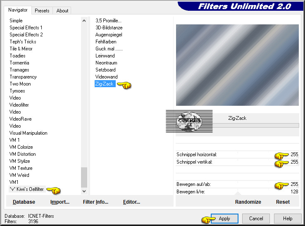This screenshot has height=226, width=305.
Task: Click the category list scroll down arrow
Action: 84,191
